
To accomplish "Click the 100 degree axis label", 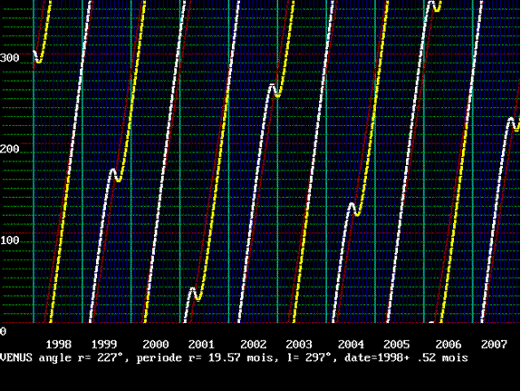I will coord(10,239).
